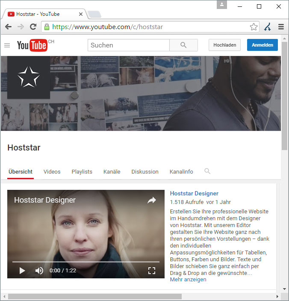The height and width of the screenshot is (301, 289).
Task: Open the Hoststar Designer title link
Action: pyautogui.click(x=194, y=193)
